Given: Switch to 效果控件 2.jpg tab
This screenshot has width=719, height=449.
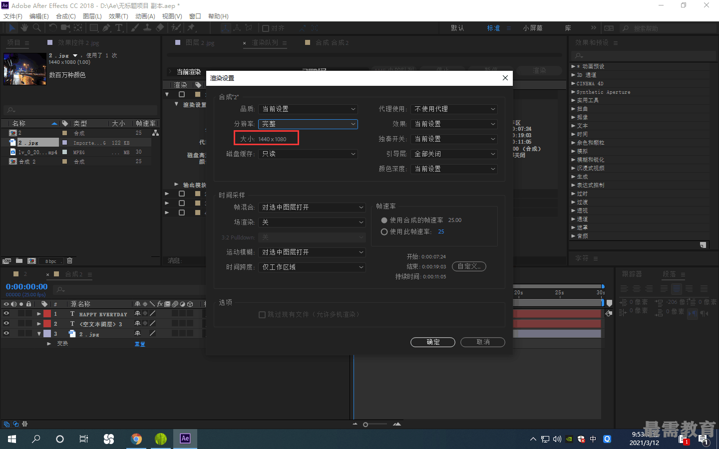Looking at the screenshot, I should [x=78, y=43].
